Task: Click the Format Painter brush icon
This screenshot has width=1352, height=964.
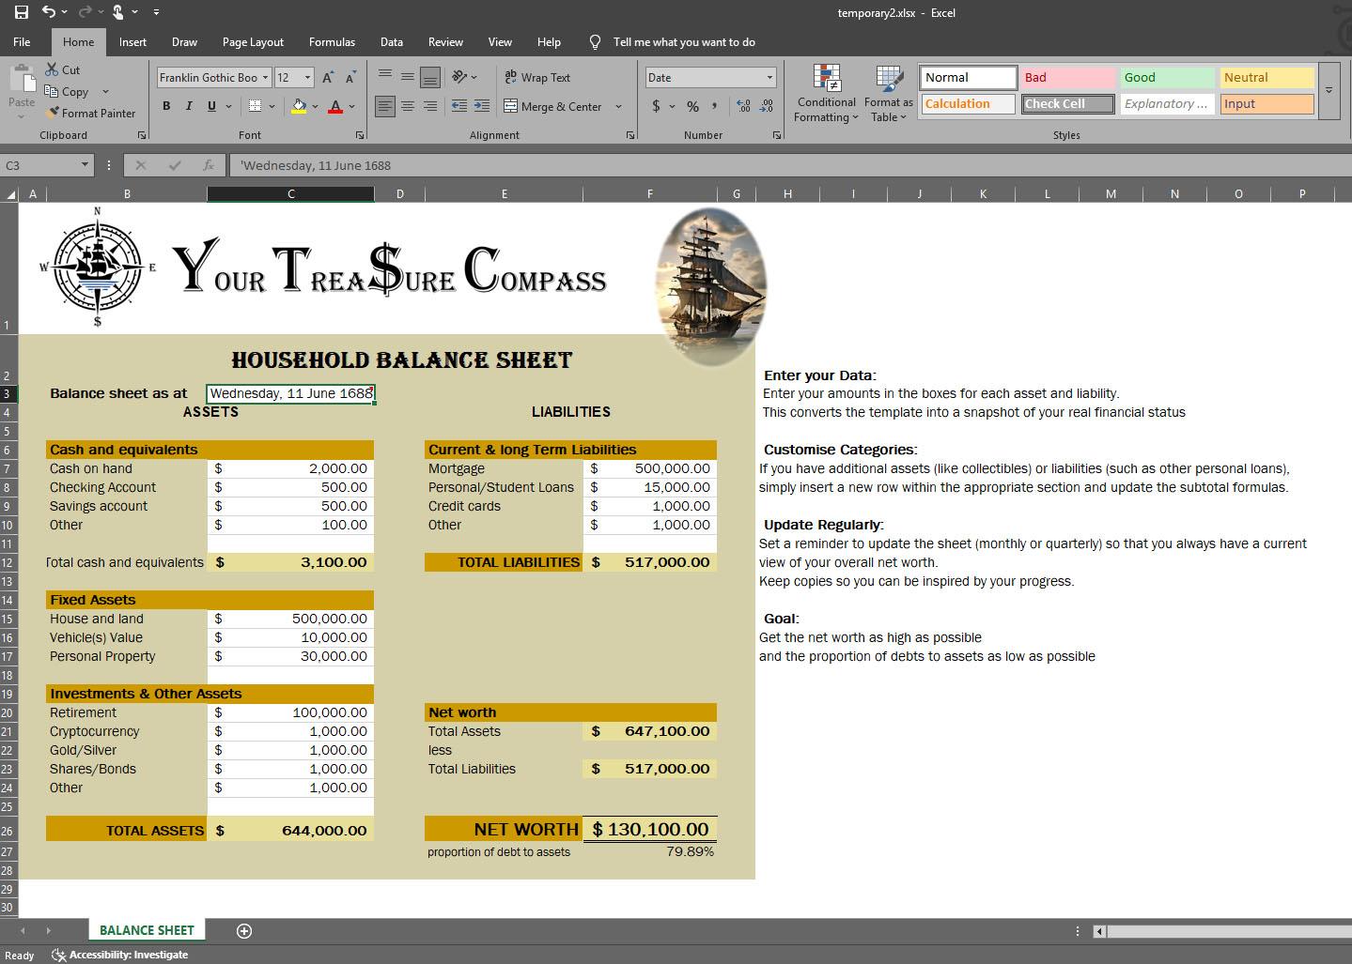Action: [53, 113]
